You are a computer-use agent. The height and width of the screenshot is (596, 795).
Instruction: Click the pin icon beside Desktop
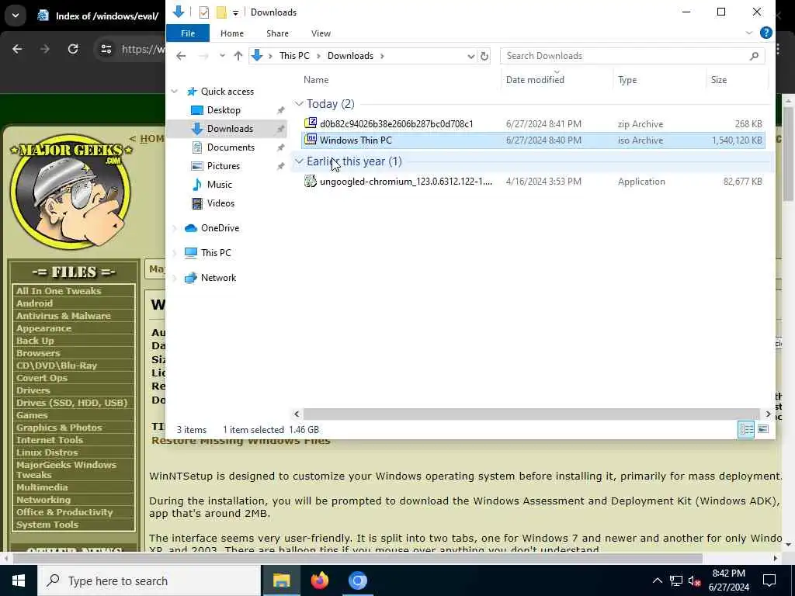280,110
